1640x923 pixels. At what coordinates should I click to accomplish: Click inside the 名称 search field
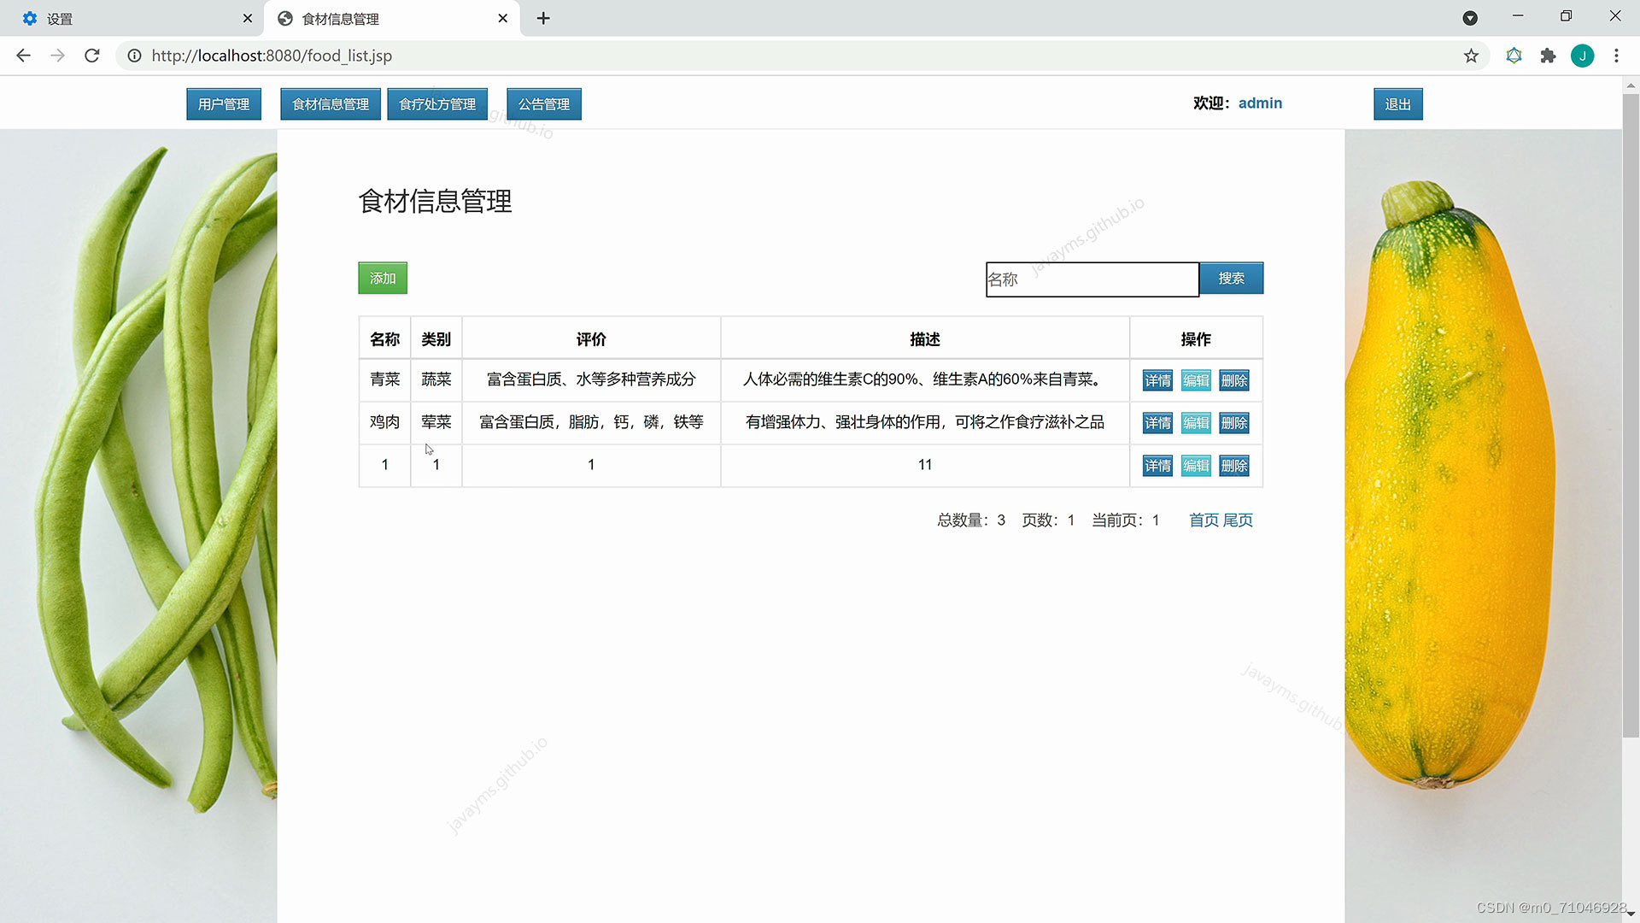click(1092, 279)
